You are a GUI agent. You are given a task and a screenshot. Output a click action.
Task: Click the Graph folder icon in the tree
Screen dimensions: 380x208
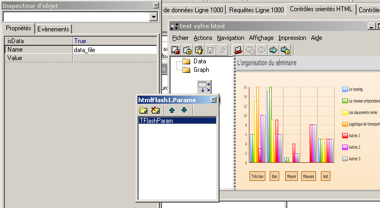(x=186, y=70)
